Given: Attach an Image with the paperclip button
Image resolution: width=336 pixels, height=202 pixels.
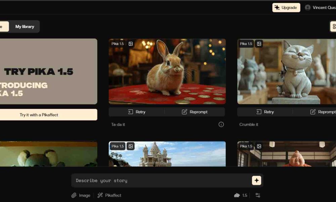Looking at the screenshot, I should [81, 195].
